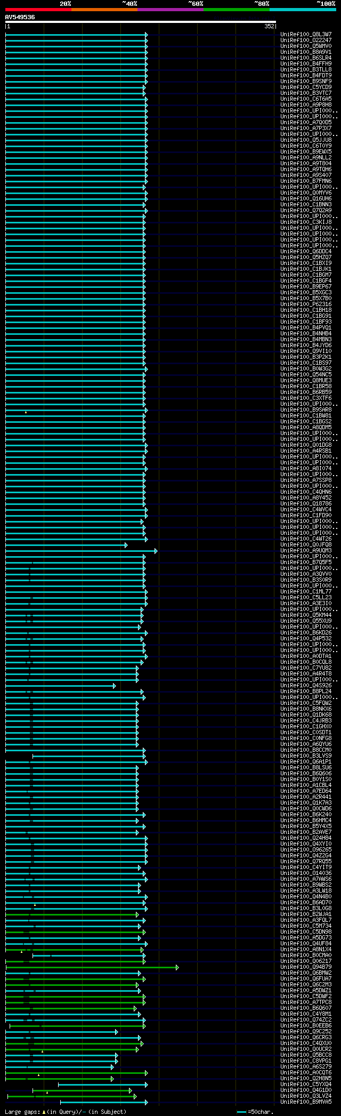Screen dimensions: 341x1116
Task: Open hit UniRef100_Q8L3W7
Action: click(x=306, y=34)
